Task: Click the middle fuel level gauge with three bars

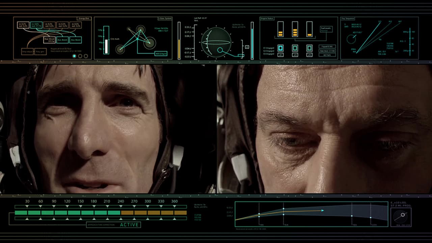Action: [x=295, y=29]
